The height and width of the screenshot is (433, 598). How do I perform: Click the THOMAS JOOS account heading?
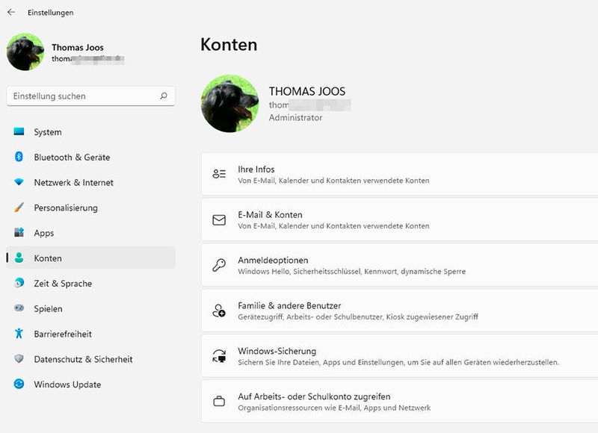pos(307,91)
